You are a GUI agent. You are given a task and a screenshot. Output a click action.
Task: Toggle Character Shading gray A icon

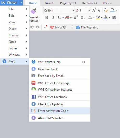point(114,18)
